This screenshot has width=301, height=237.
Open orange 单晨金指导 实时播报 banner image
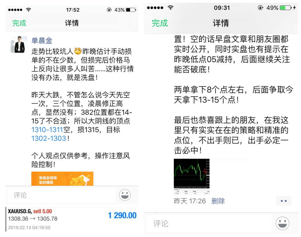(62, 179)
